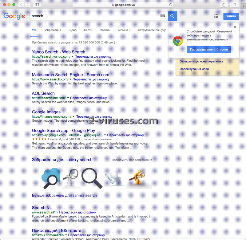
Task: Open the Google apps grid icon
Action: (216, 16)
